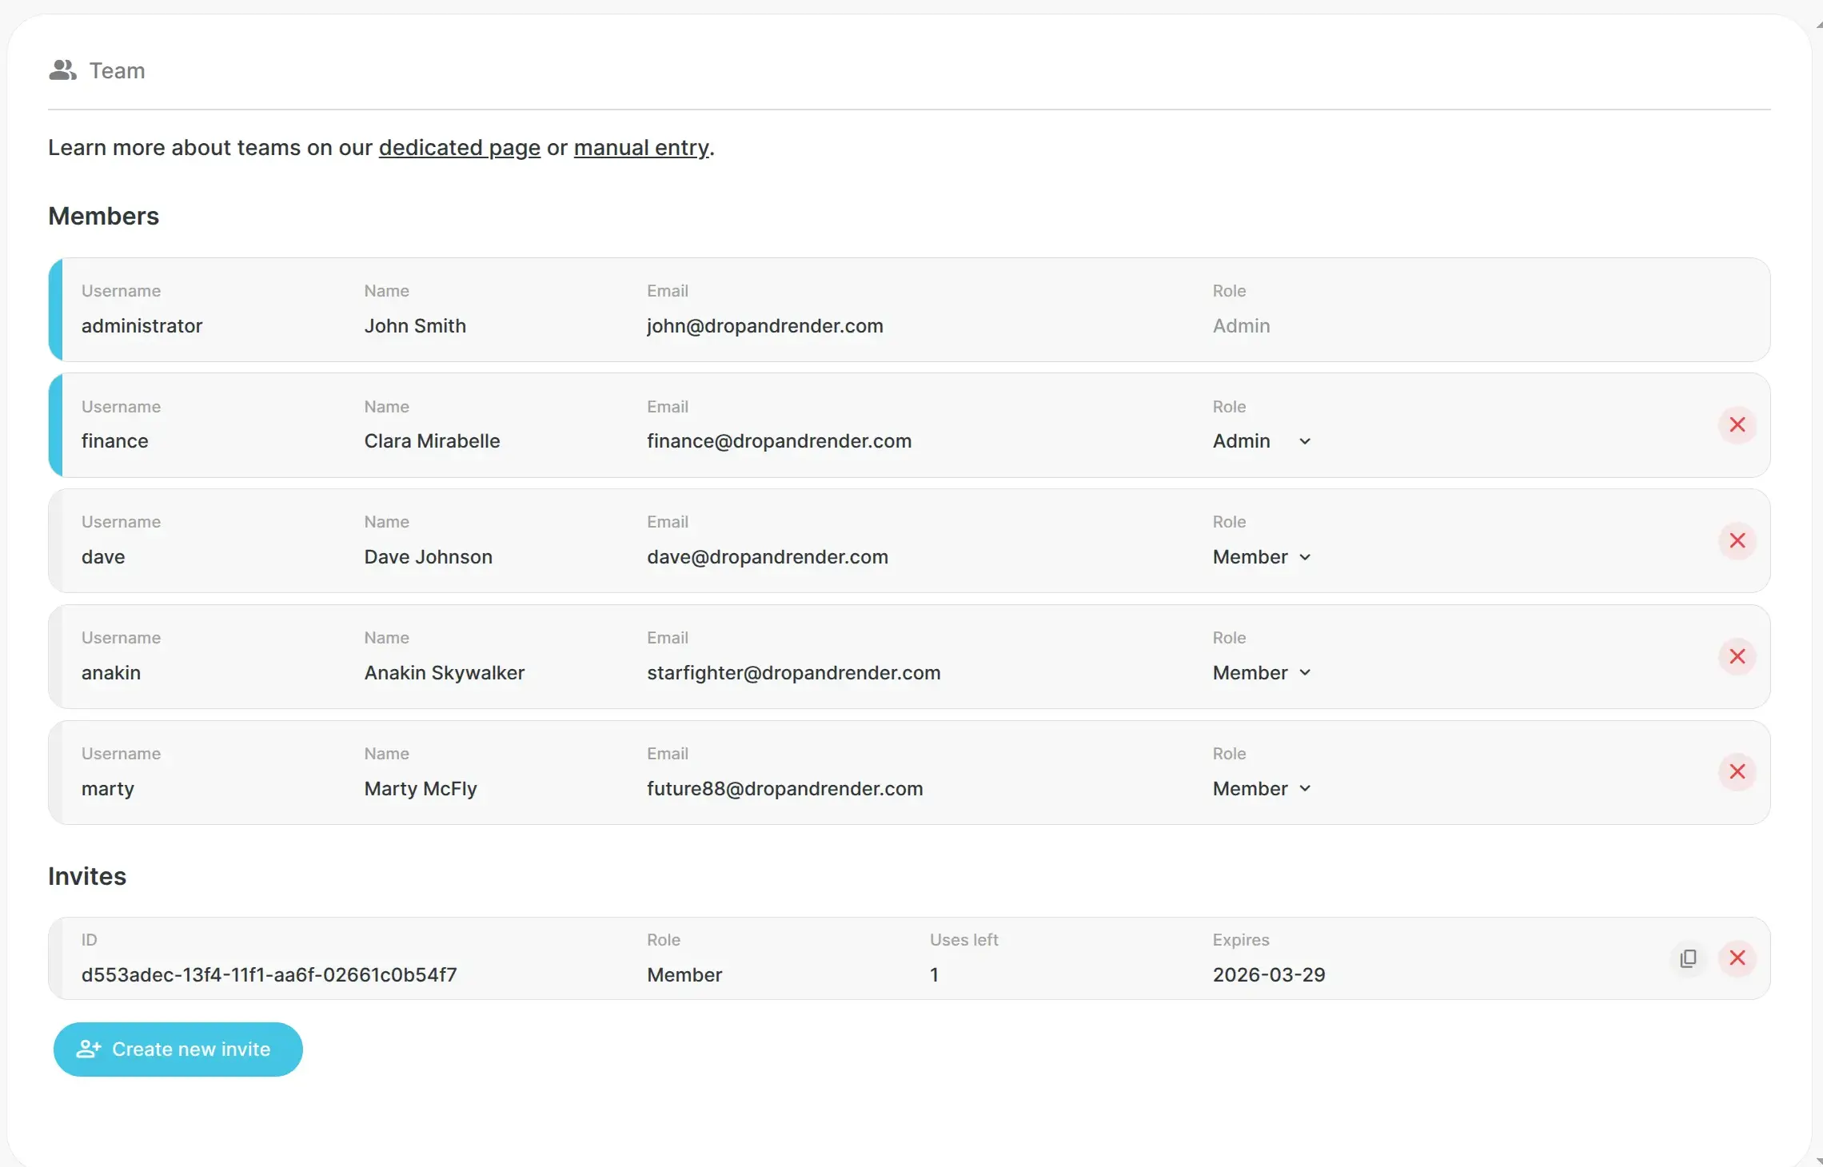The width and height of the screenshot is (1823, 1167).
Task: Click the person-add icon on Create new invite
Action: pos(89,1049)
